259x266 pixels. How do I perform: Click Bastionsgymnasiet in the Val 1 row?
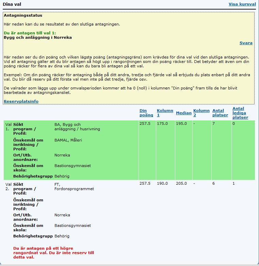coord(72,166)
